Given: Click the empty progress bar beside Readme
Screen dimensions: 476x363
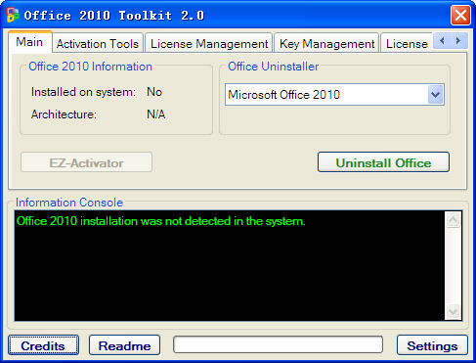Looking at the screenshot, I should [279, 345].
